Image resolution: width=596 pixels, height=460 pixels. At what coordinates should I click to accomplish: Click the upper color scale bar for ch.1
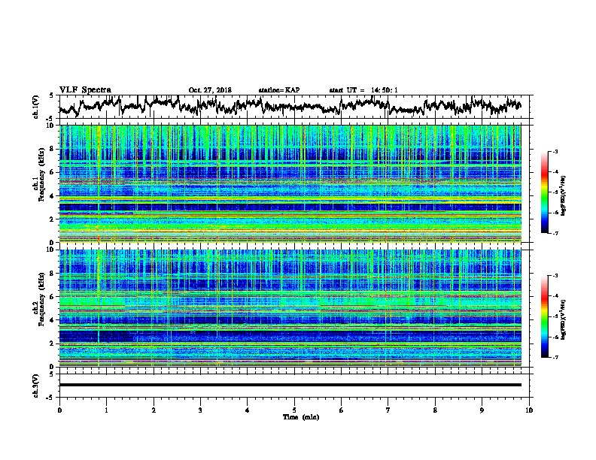click(x=544, y=192)
